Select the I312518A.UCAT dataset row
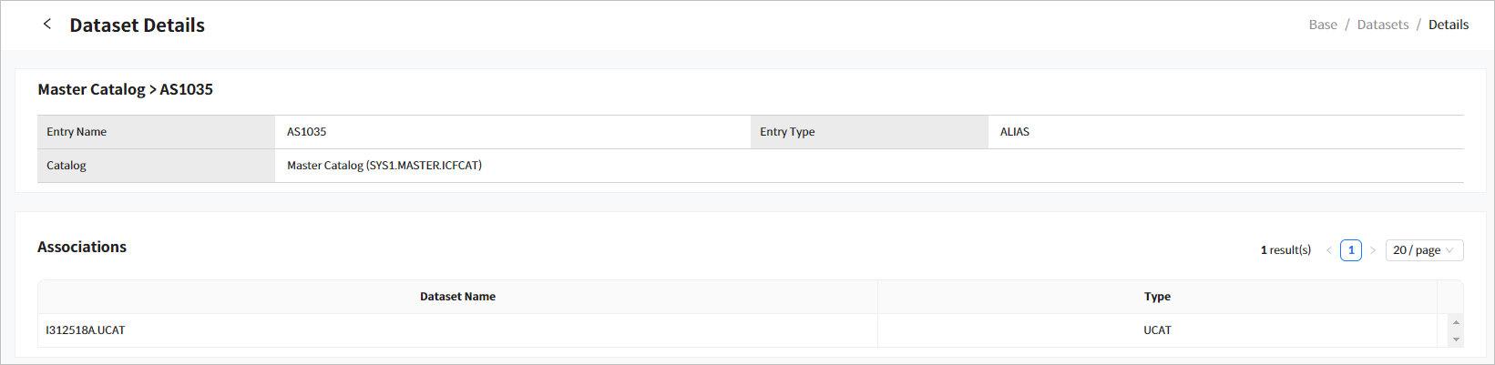The height and width of the screenshot is (365, 1495). [86, 330]
